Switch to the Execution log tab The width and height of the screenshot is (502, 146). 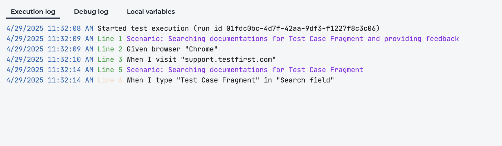click(x=33, y=12)
